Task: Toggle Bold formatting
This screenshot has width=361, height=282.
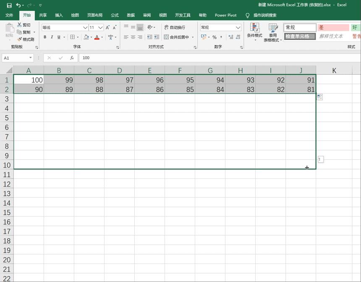Action: (x=45, y=37)
